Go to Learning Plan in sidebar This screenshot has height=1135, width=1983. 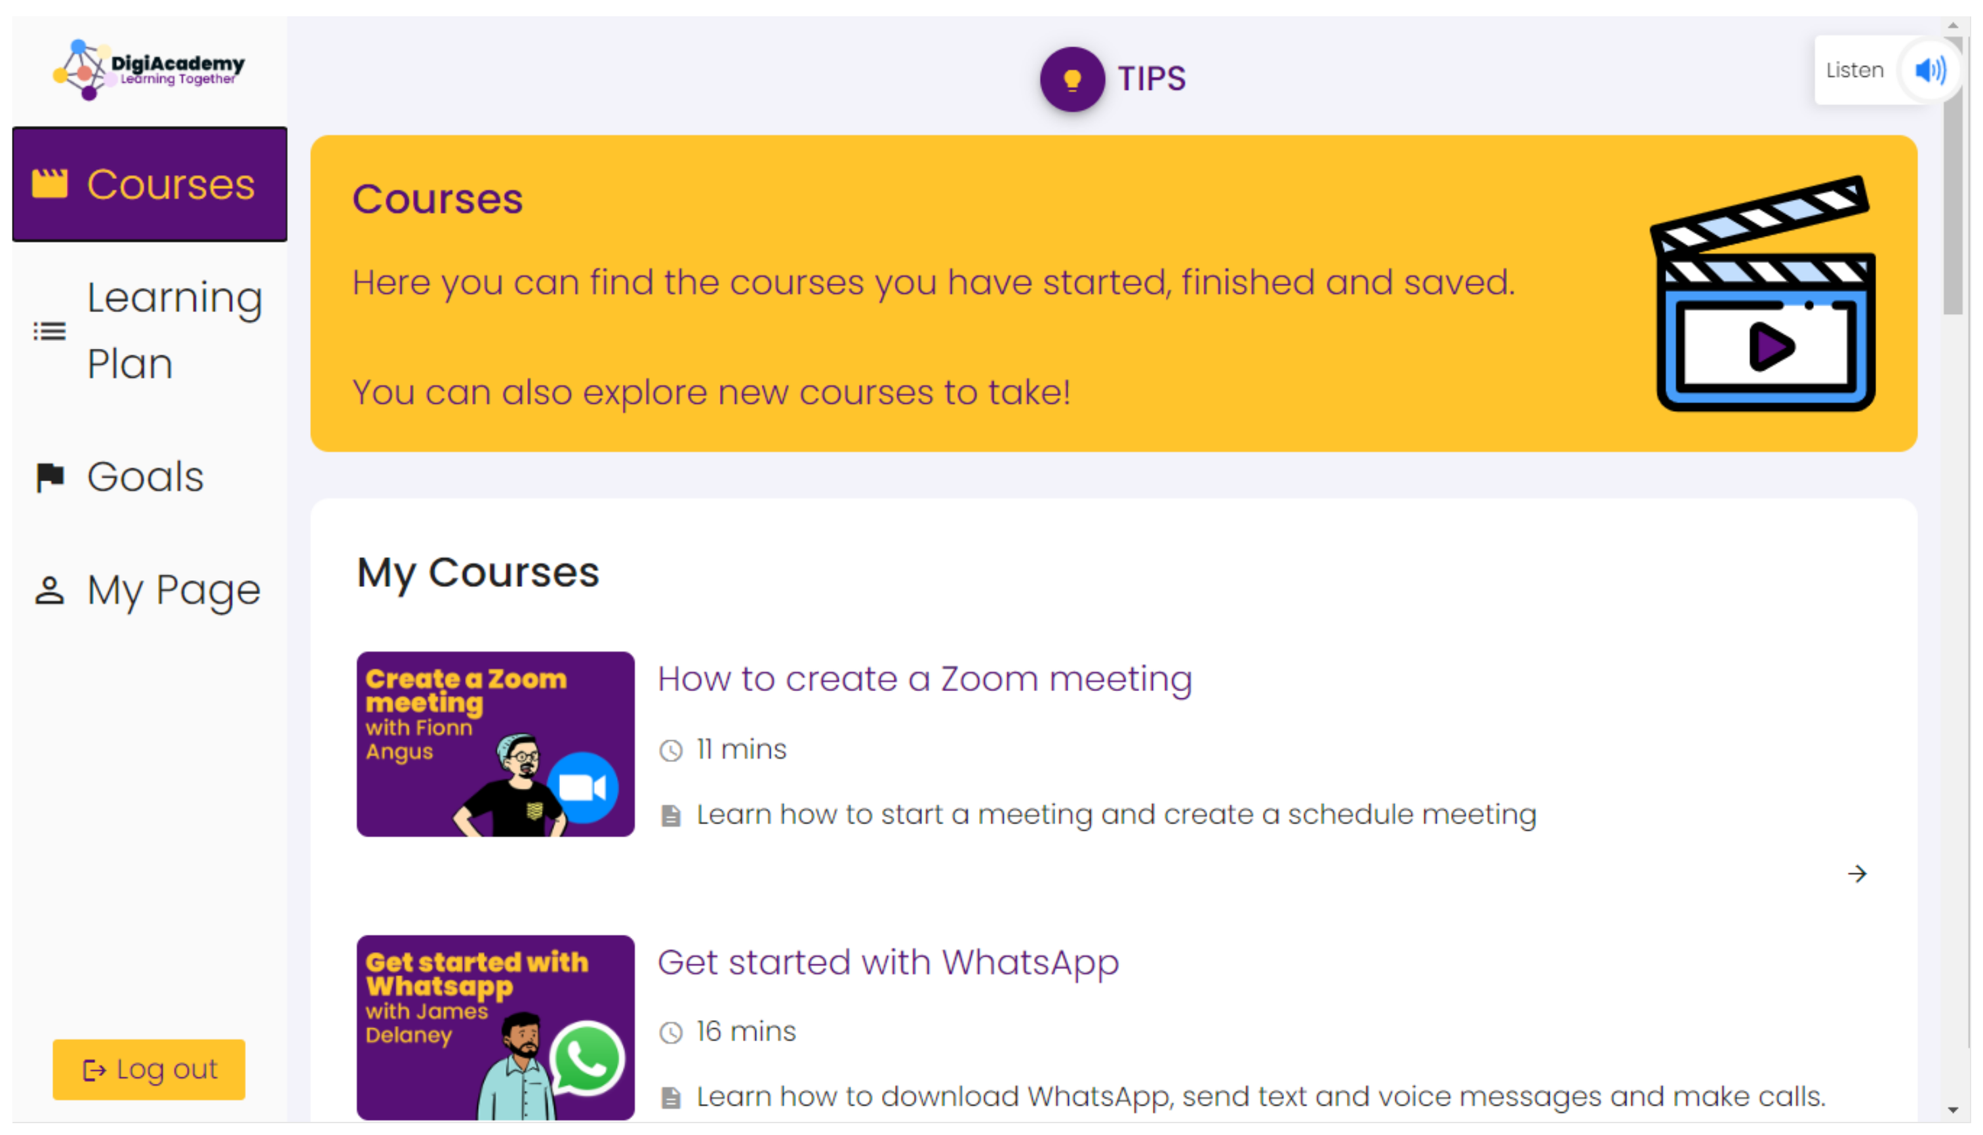click(x=173, y=330)
